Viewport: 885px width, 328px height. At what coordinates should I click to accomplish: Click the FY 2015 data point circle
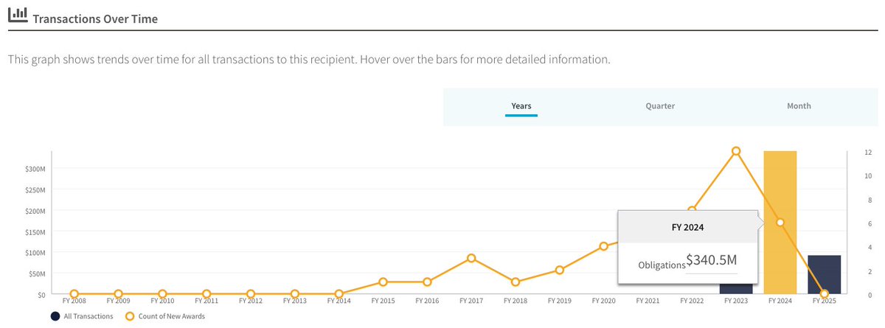pyautogui.click(x=383, y=282)
